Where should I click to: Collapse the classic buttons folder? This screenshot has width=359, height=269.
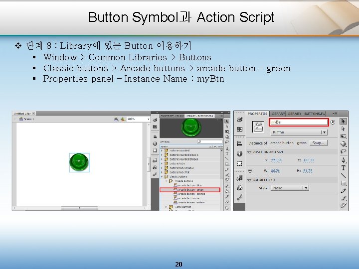point(162,176)
